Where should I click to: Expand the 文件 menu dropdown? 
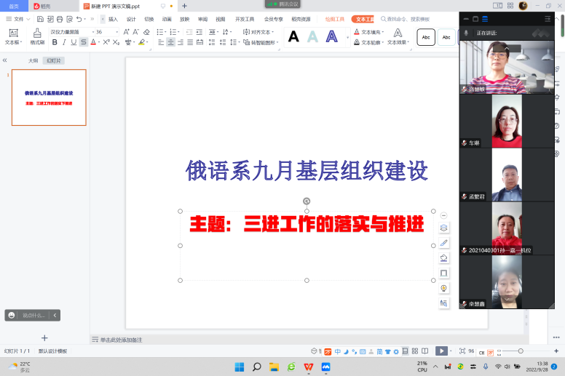[x=28, y=19]
